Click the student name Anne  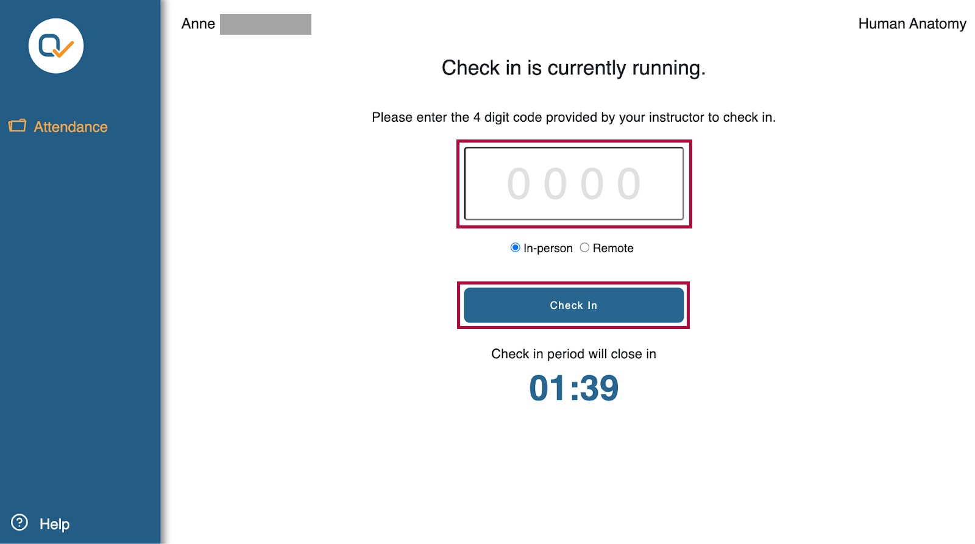(197, 24)
